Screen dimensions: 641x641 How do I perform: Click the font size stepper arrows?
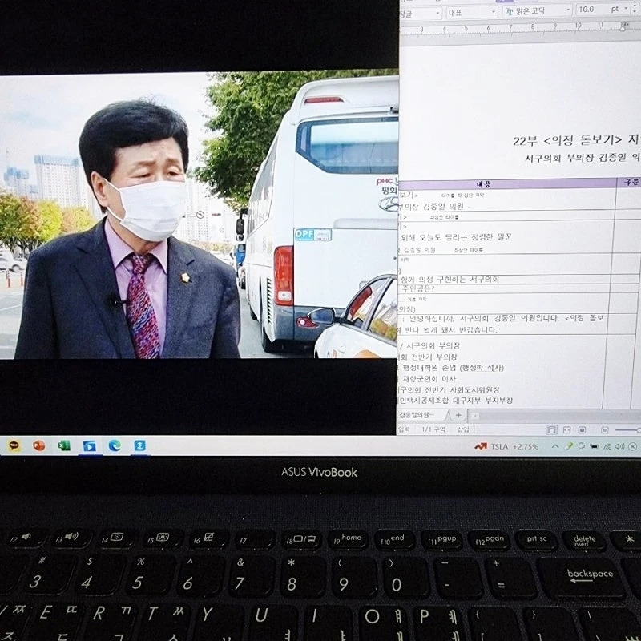coord(635,7)
